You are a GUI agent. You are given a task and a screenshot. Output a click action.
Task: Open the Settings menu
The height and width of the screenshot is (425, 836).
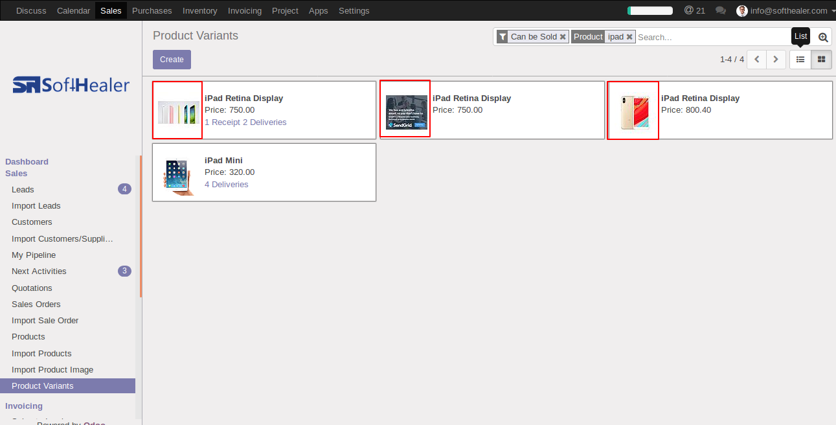[x=354, y=10]
